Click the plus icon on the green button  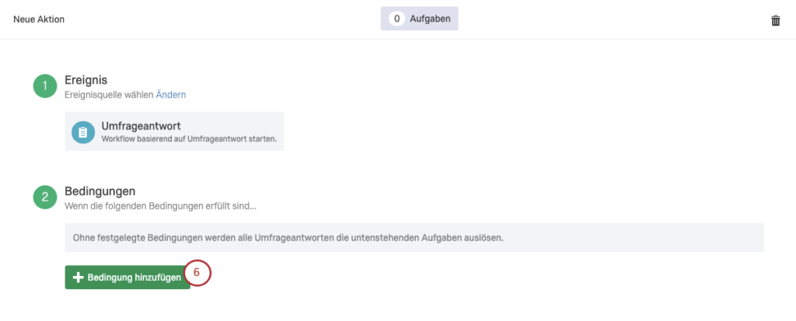coord(79,278)
